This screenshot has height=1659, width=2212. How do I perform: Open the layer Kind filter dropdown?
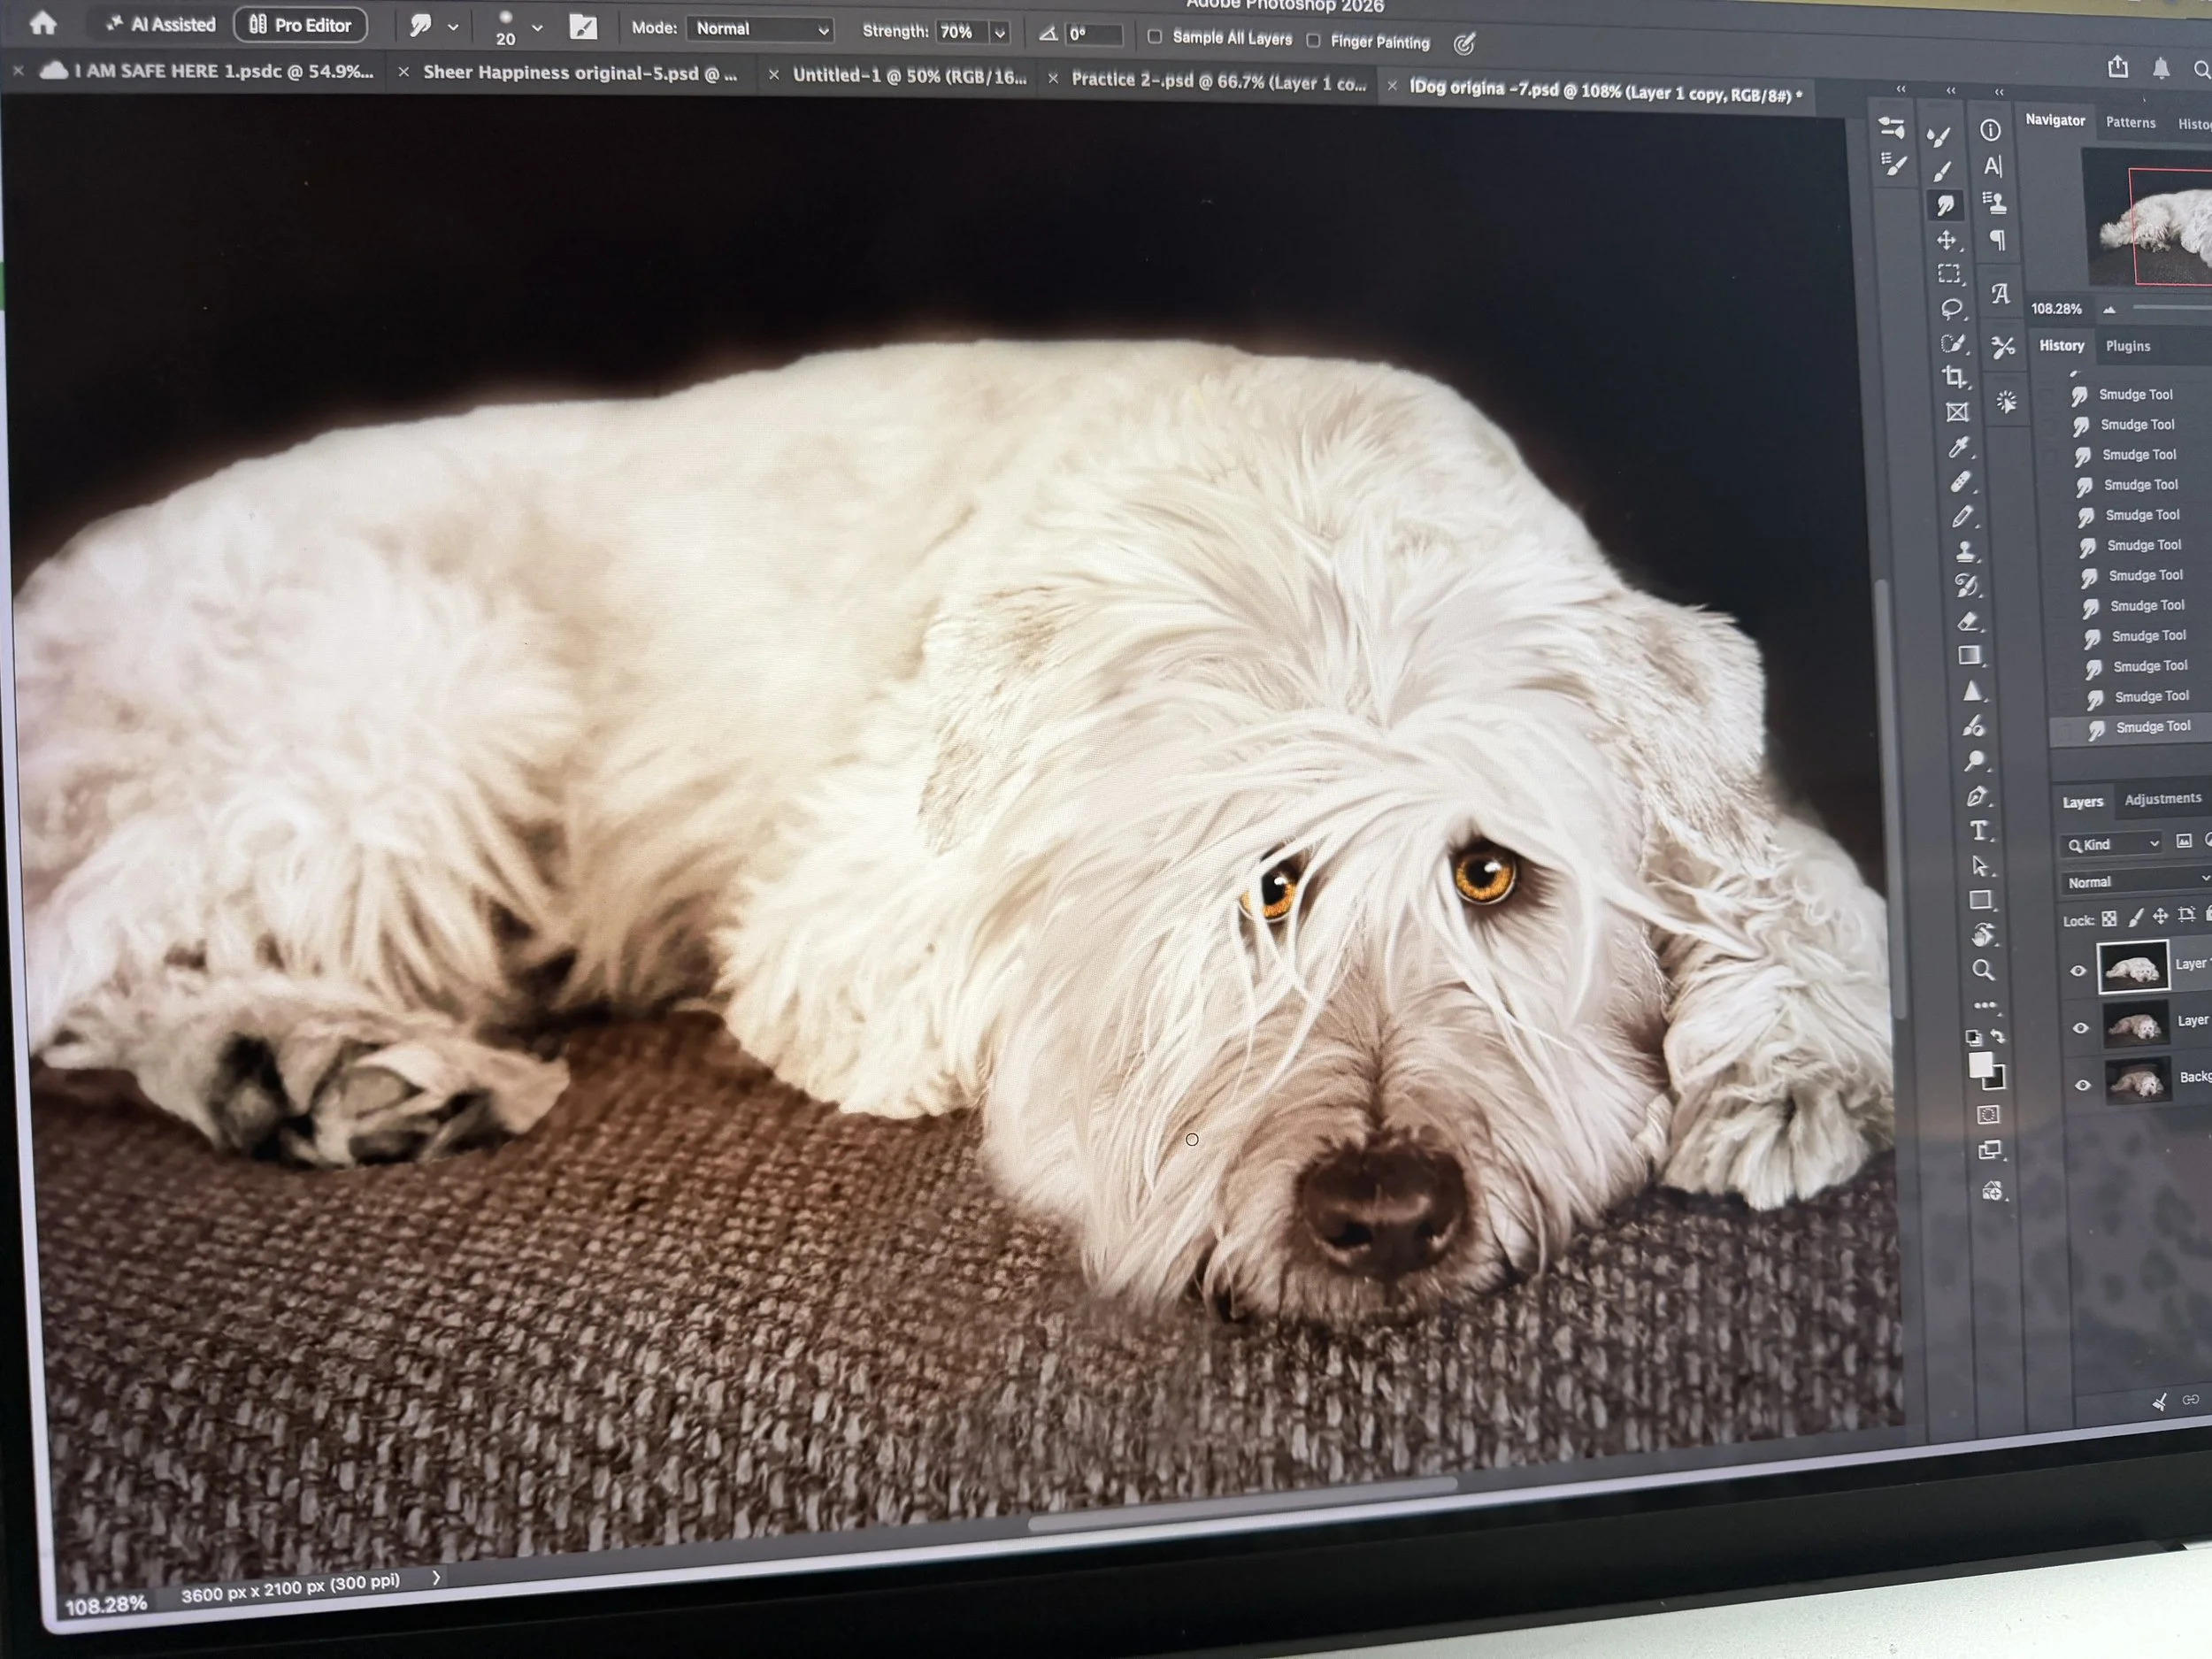pos(2113,844)
